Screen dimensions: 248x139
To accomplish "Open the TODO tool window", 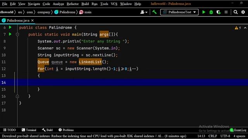I will (9, 130).
